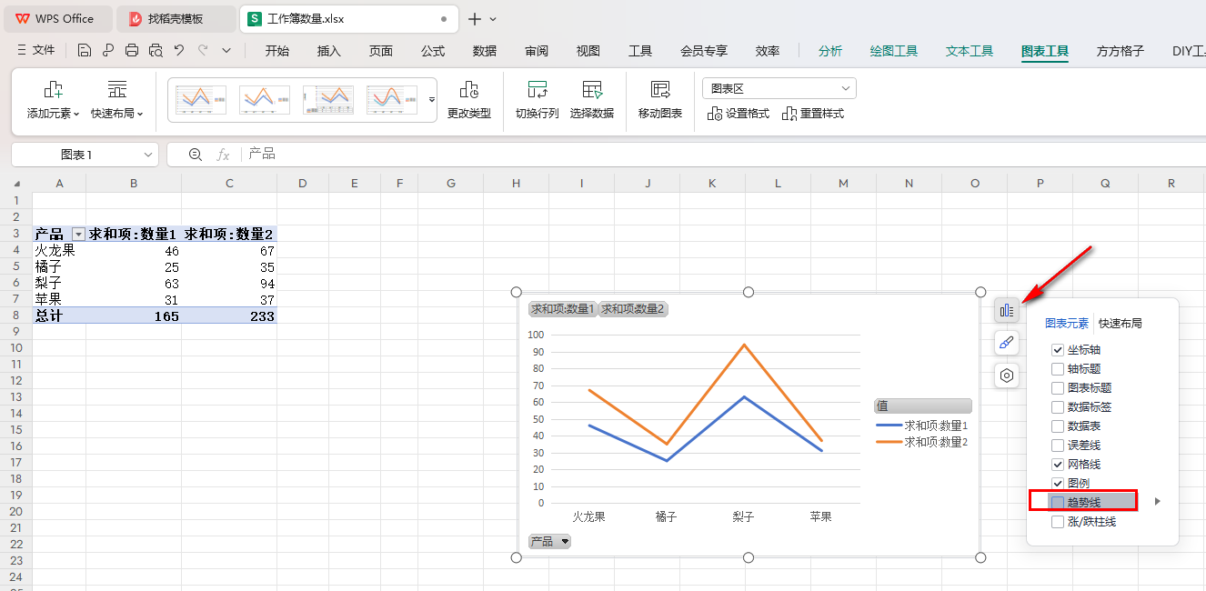The height and width of the screenshot is (591, 1206).
Task: Switch to the 插入 ribbon tab
Action: click(329, 51)
